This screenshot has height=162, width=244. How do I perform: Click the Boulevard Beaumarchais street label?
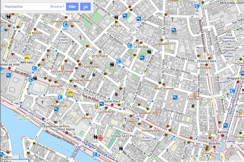click(203, 36)
